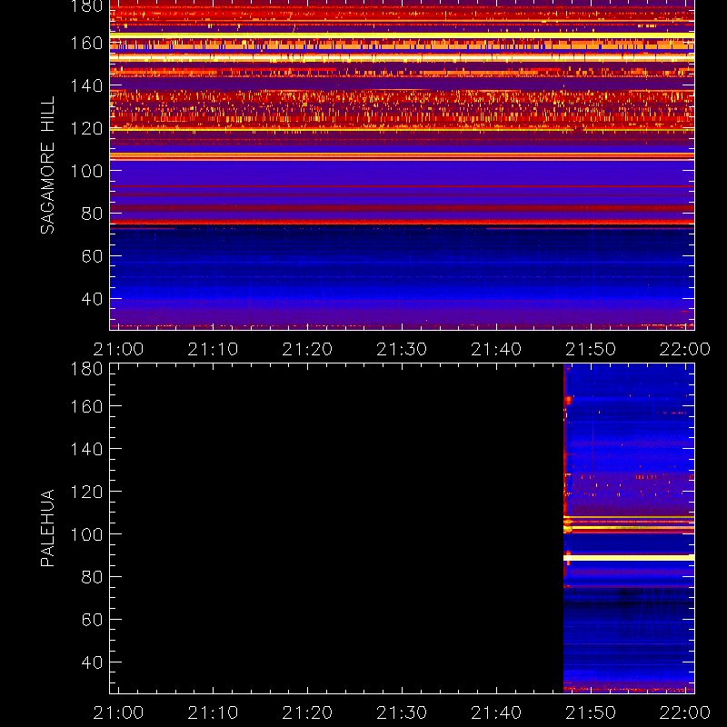The image size is (727, 727).
Task: Select the 140 tick label on Palehua plot
Action: 86,449
